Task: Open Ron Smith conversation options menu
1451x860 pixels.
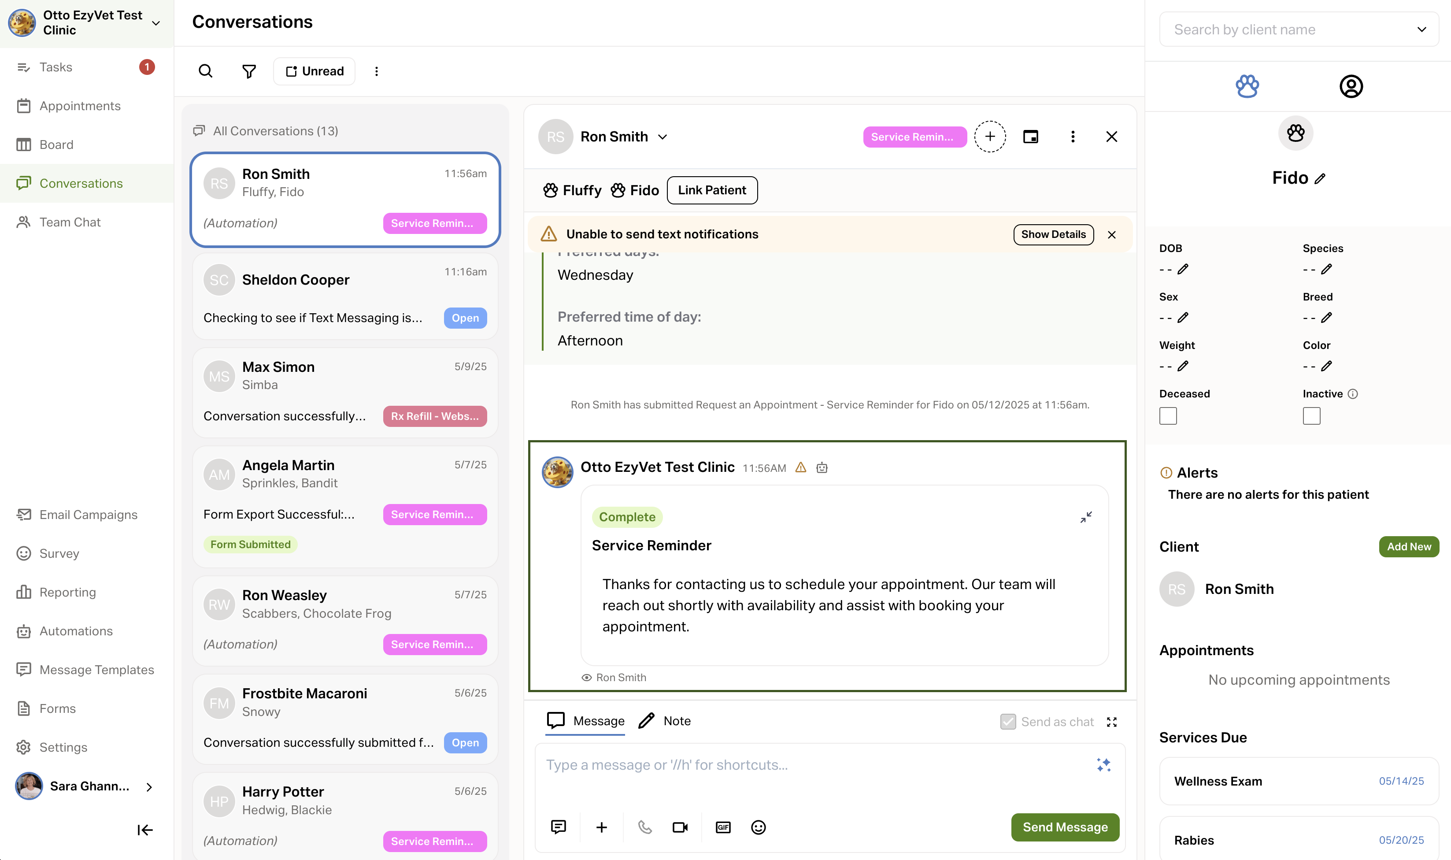Action: [x=1073, y=137]
